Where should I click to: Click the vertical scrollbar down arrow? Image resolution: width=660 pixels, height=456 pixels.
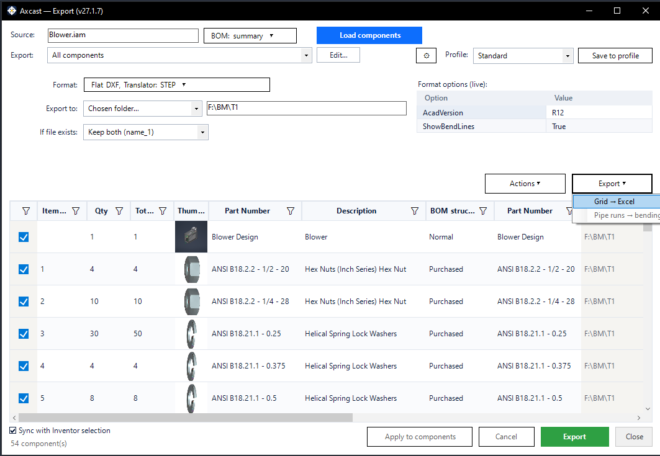648,408
